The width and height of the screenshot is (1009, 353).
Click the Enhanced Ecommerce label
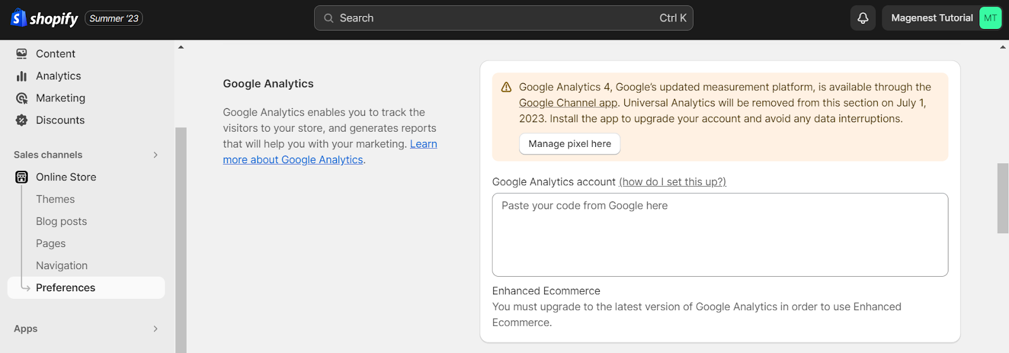[x=546, y=291]
